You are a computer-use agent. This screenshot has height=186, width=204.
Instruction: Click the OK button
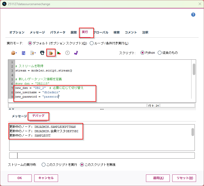pyautogui.click(x=20, y=178)
